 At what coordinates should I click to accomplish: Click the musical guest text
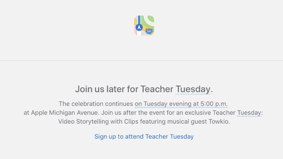click(x=187, y=122)
